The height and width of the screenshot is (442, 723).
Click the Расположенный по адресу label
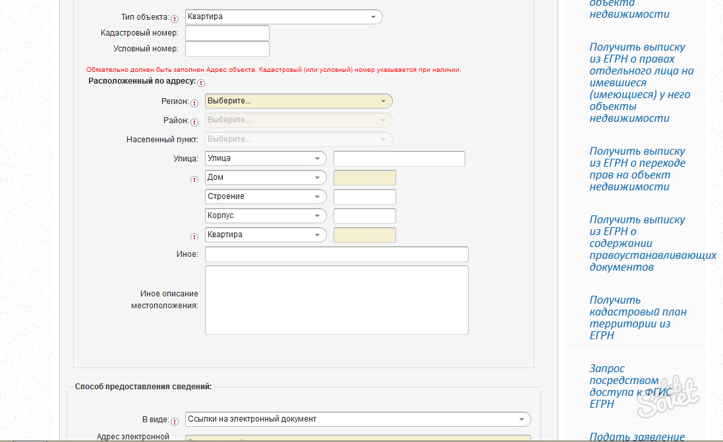click(142, 81)
